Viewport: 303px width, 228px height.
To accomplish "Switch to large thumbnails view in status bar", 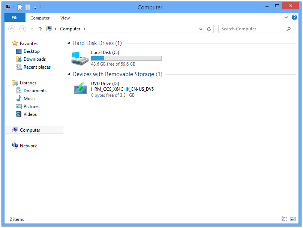I will coord(293,219).
